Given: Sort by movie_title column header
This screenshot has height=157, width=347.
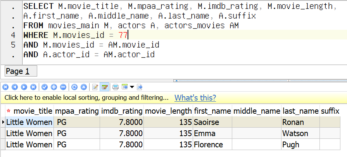Looking at the screenshot, I should pyautogui.click(x=29, y=111).
